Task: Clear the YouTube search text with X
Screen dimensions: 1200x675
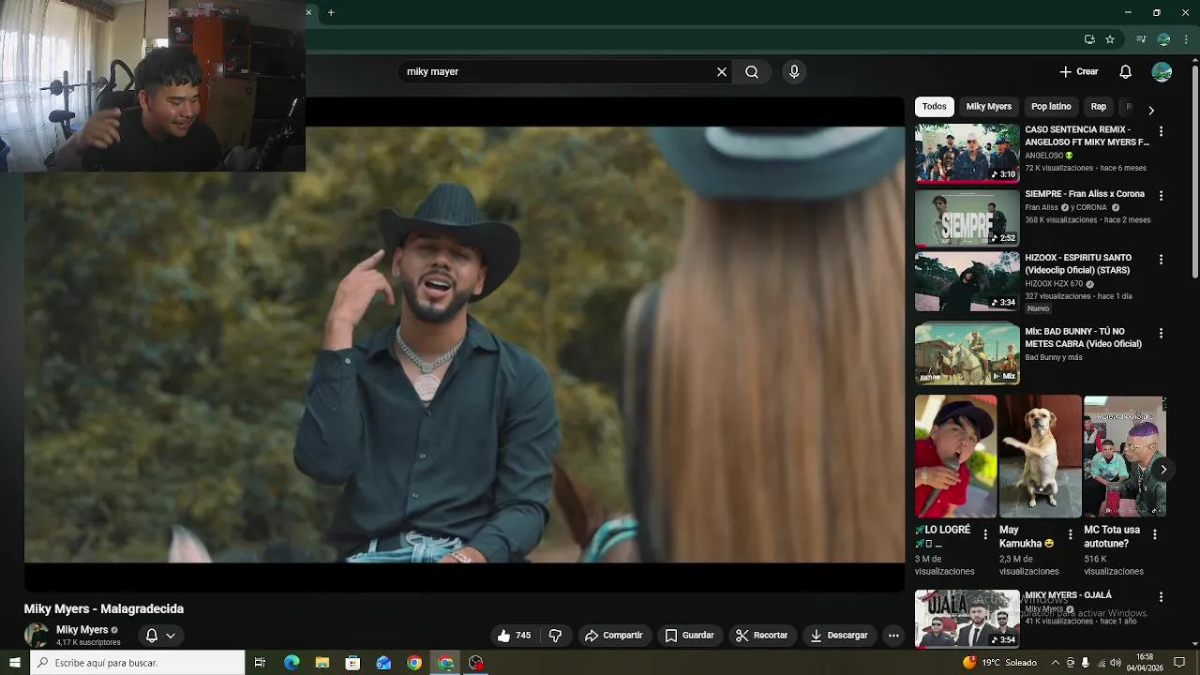Action: pyautogui.click(x=722, y=72)
